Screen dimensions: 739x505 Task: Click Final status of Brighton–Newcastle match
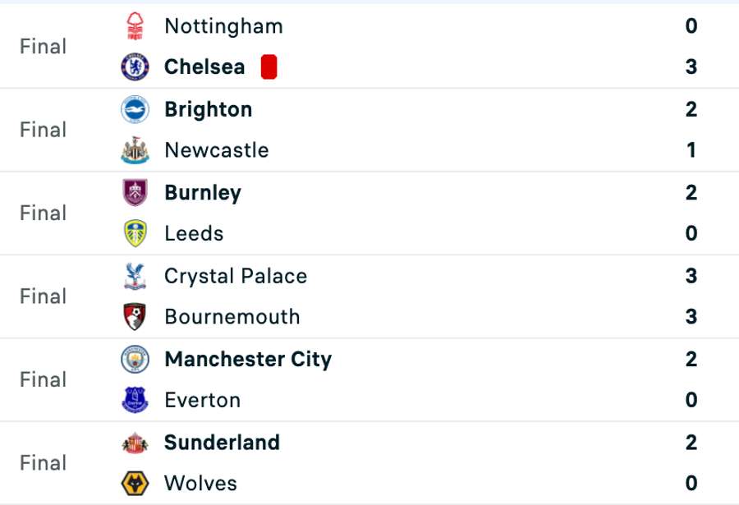click(43, 130)
